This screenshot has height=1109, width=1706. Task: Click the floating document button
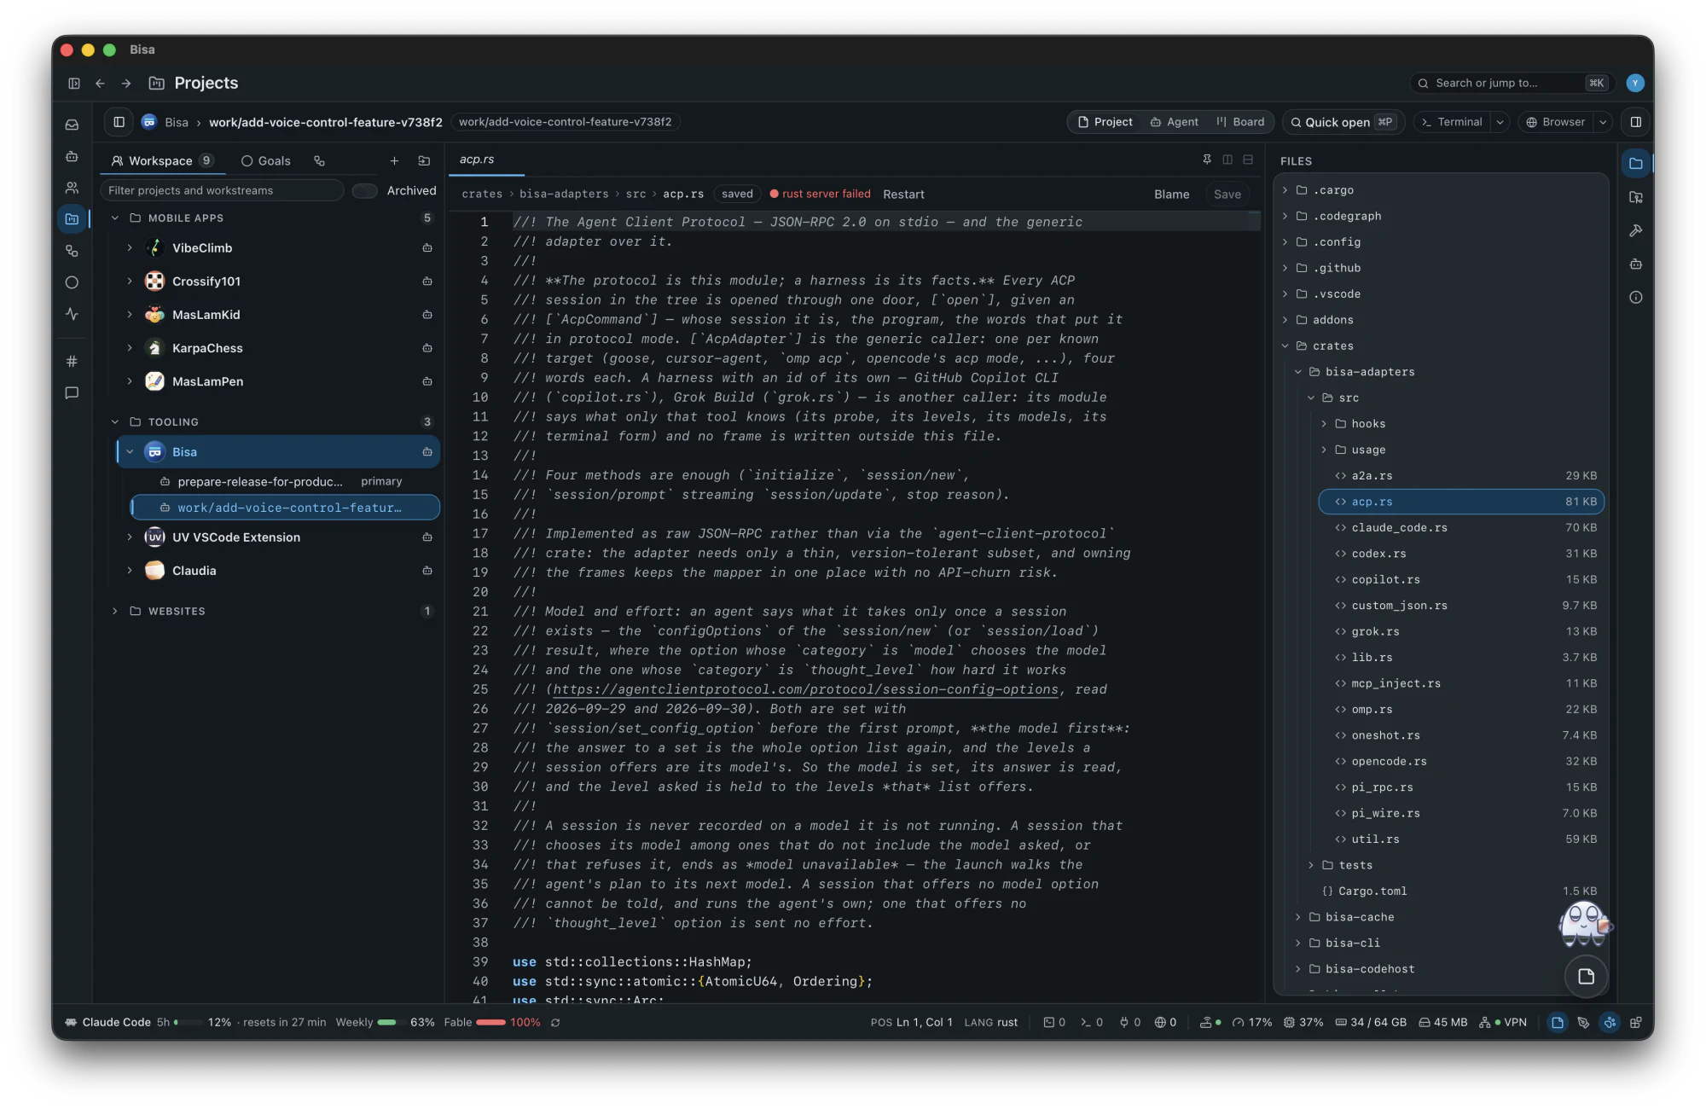[x=1586, y=977]
